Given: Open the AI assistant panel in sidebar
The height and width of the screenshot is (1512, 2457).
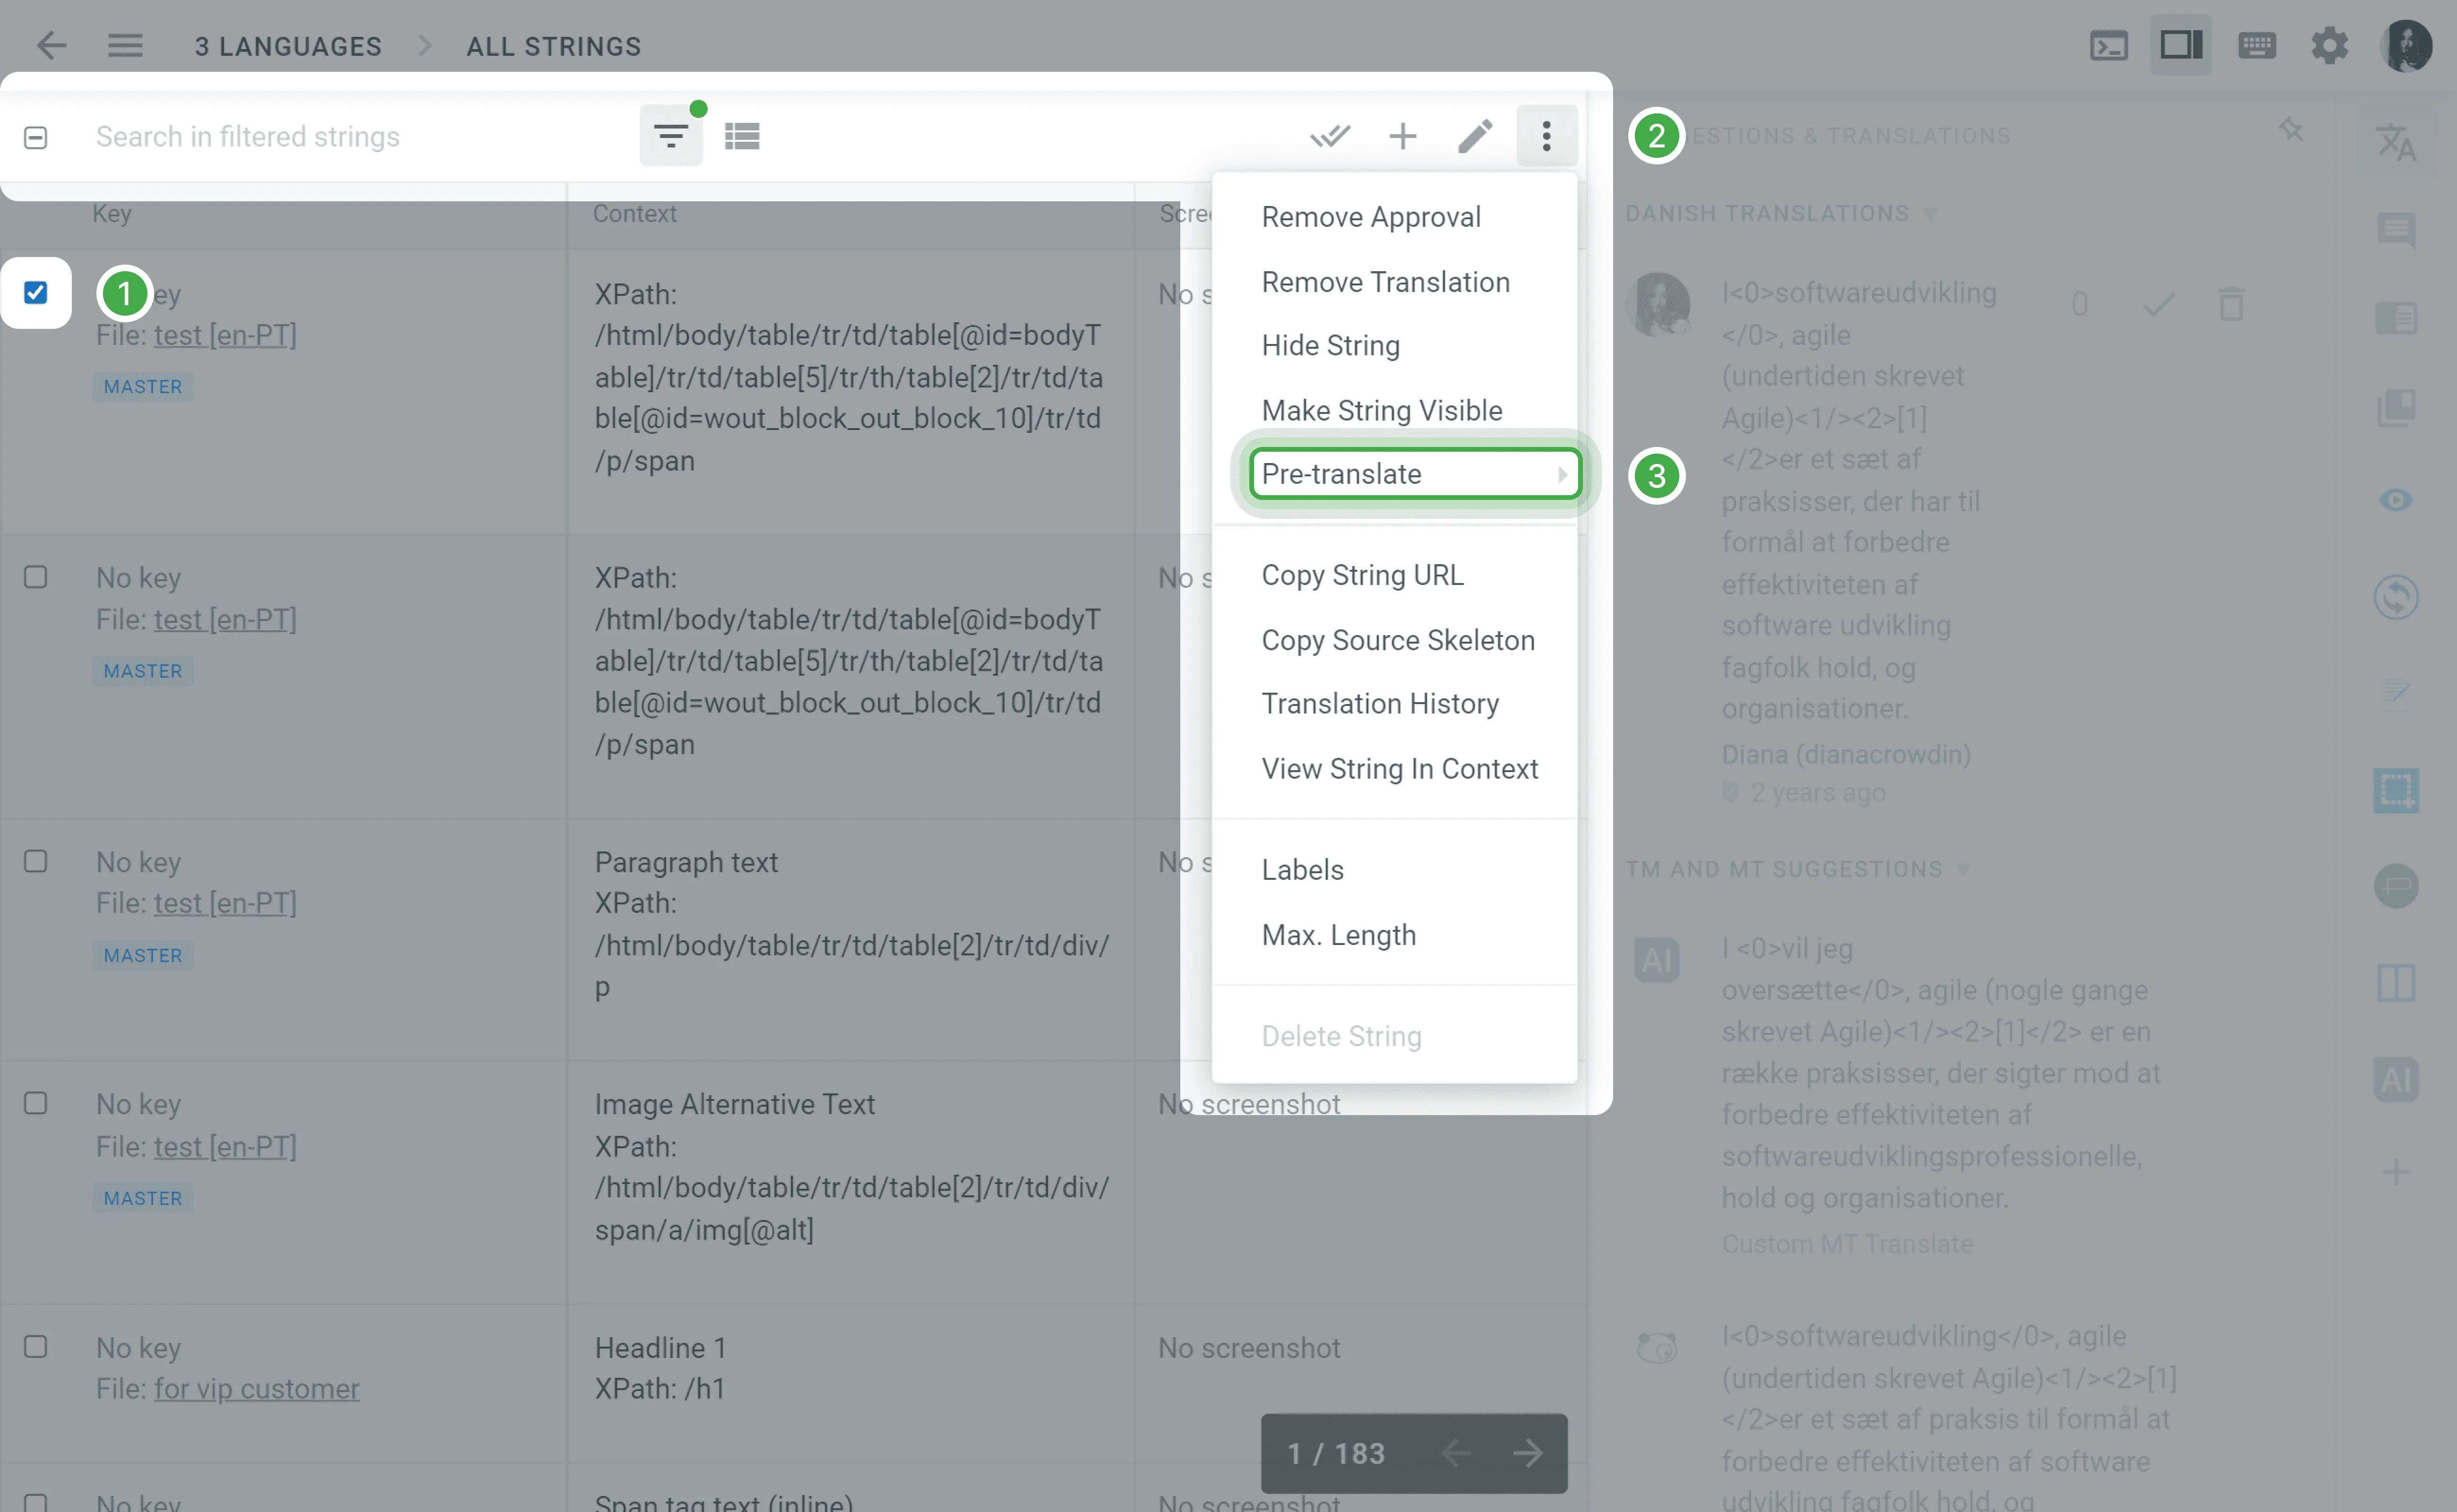Looking at the screenshot, I should [2396, 1079].
